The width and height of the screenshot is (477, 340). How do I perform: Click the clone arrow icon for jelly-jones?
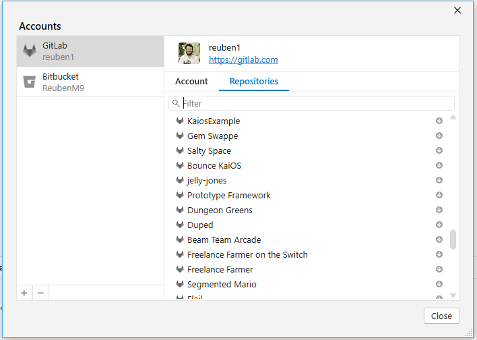(x=439, y=181)
